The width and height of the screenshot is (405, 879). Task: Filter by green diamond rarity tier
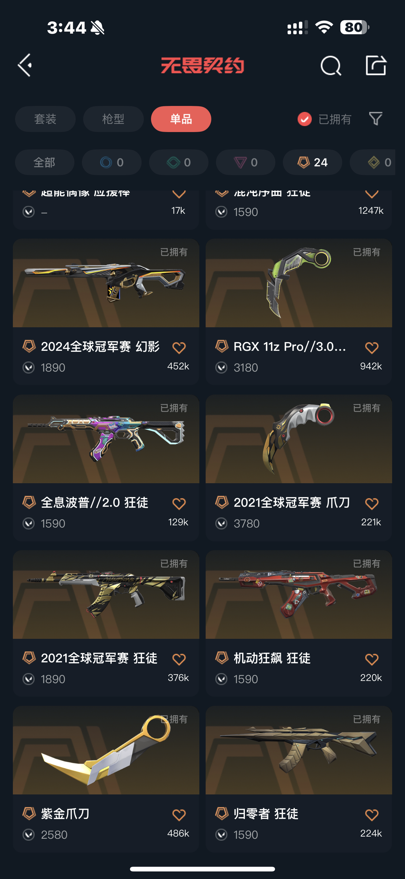[x=179, y=162]
